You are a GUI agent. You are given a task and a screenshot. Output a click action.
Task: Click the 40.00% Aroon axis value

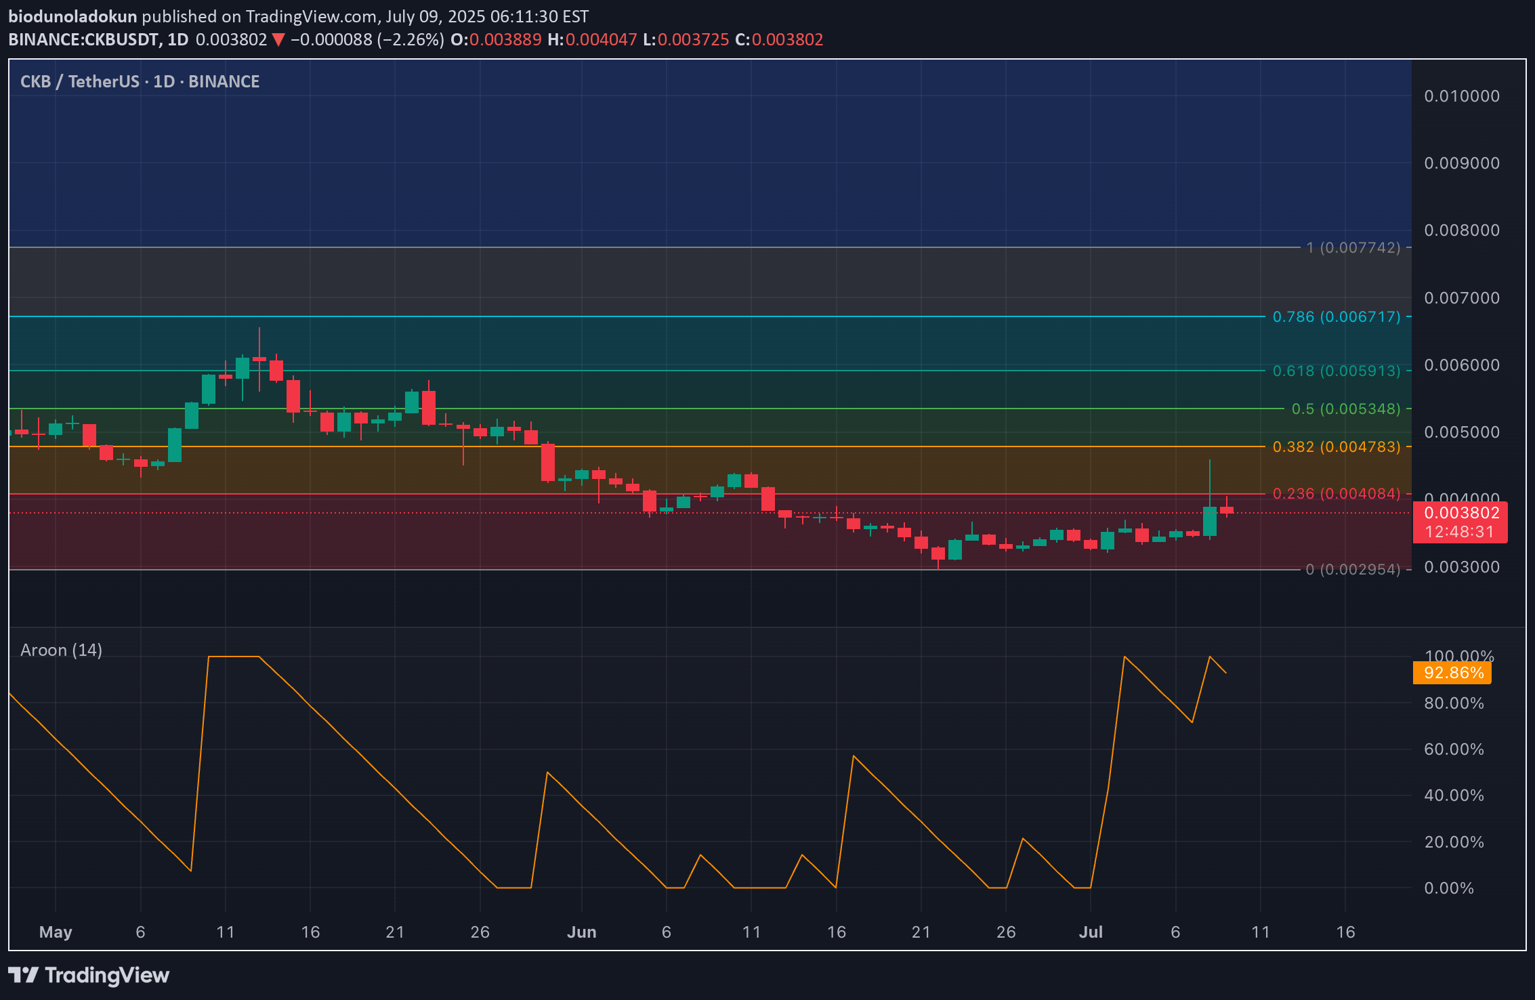tap(1454, 795)
